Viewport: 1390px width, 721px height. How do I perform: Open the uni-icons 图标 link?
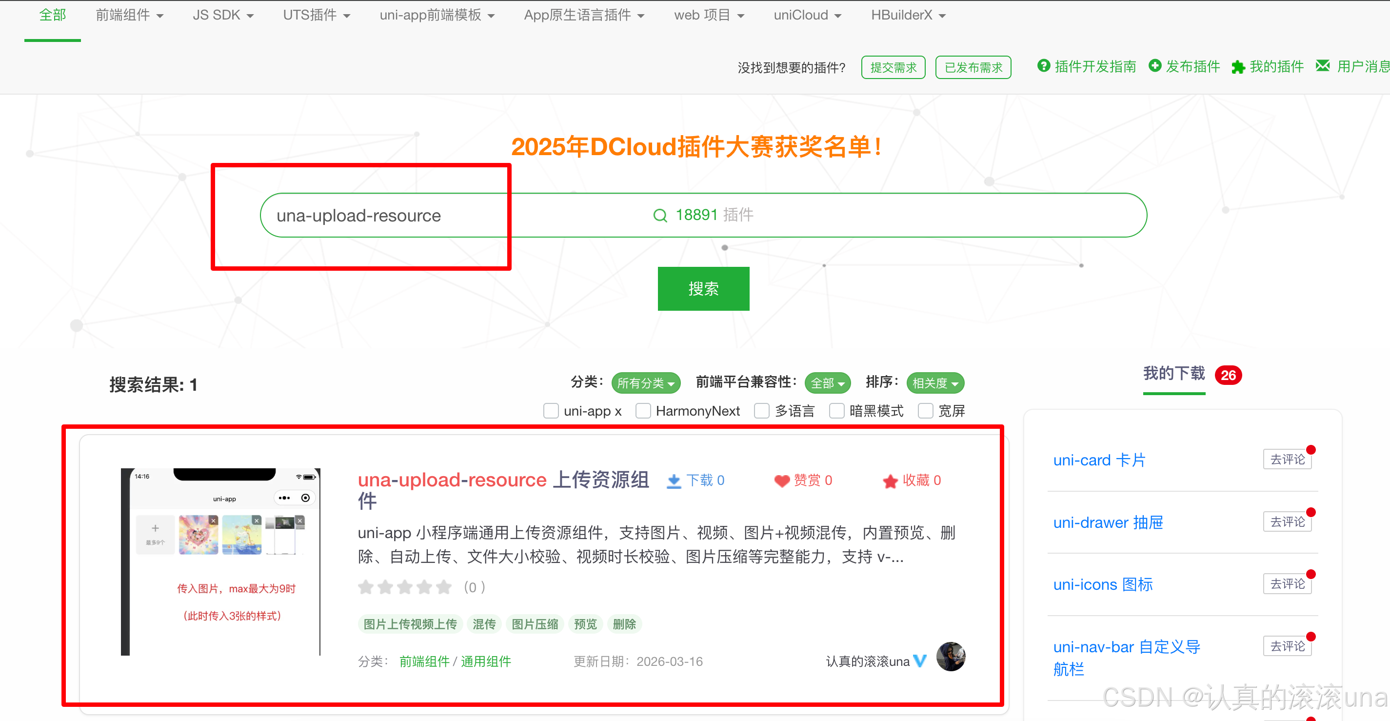click(1103, 584)
